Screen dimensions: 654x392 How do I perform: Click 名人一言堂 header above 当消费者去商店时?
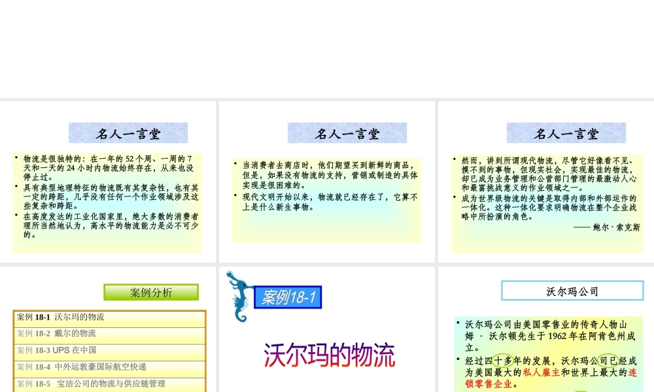point(347,133)
